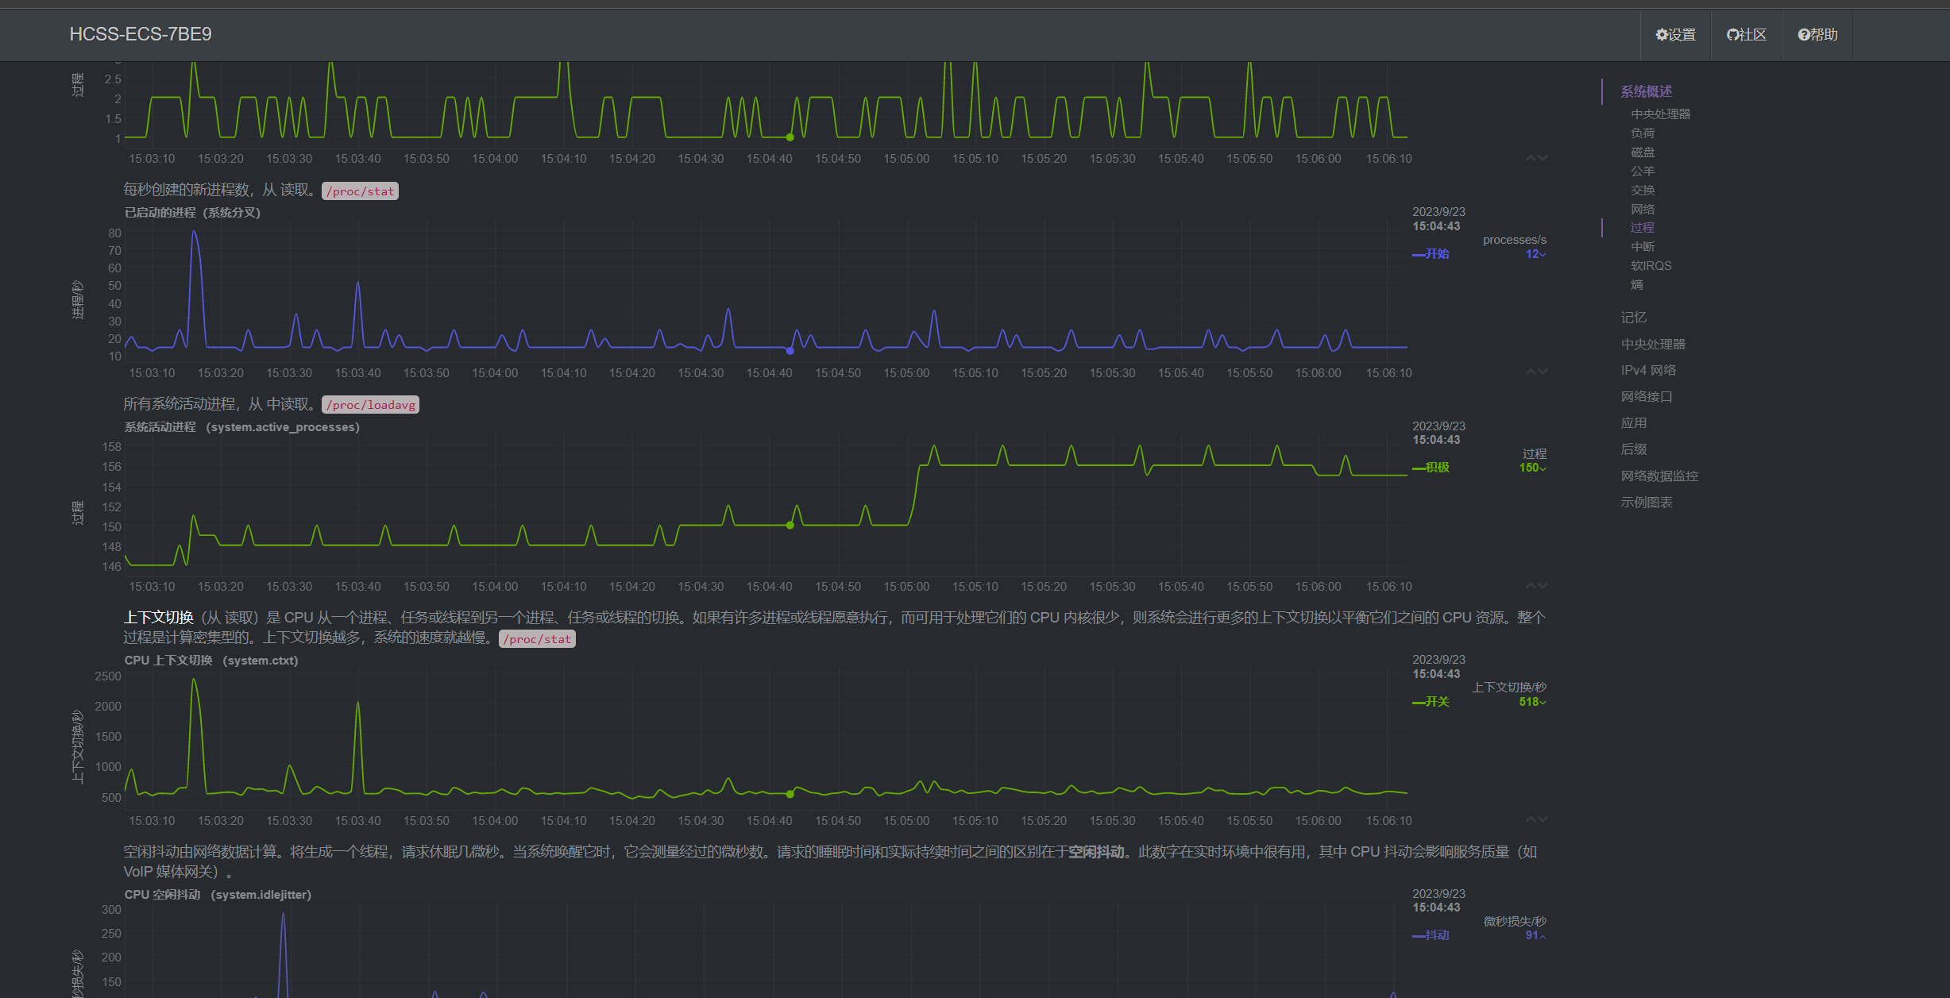
Task: Click bold 上下文切换 term in description
Action: click(159, 618)
